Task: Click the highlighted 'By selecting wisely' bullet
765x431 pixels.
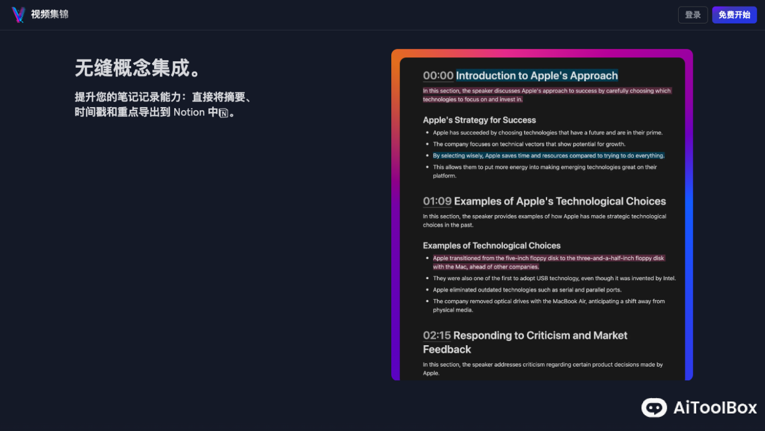Action: [x=548, y=156]
